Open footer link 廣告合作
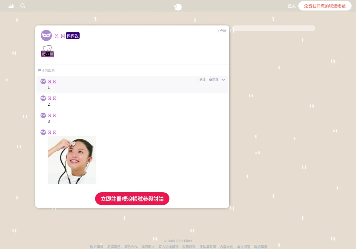356x249 pixels. 131,247
